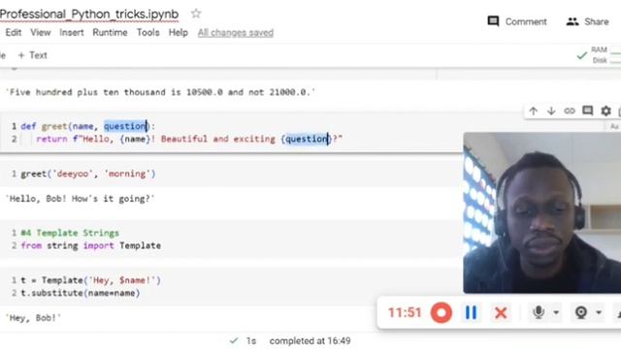621x349 pixels.
Task: Star the Professional_Python_tricks notebook
Action: point(196,14)
